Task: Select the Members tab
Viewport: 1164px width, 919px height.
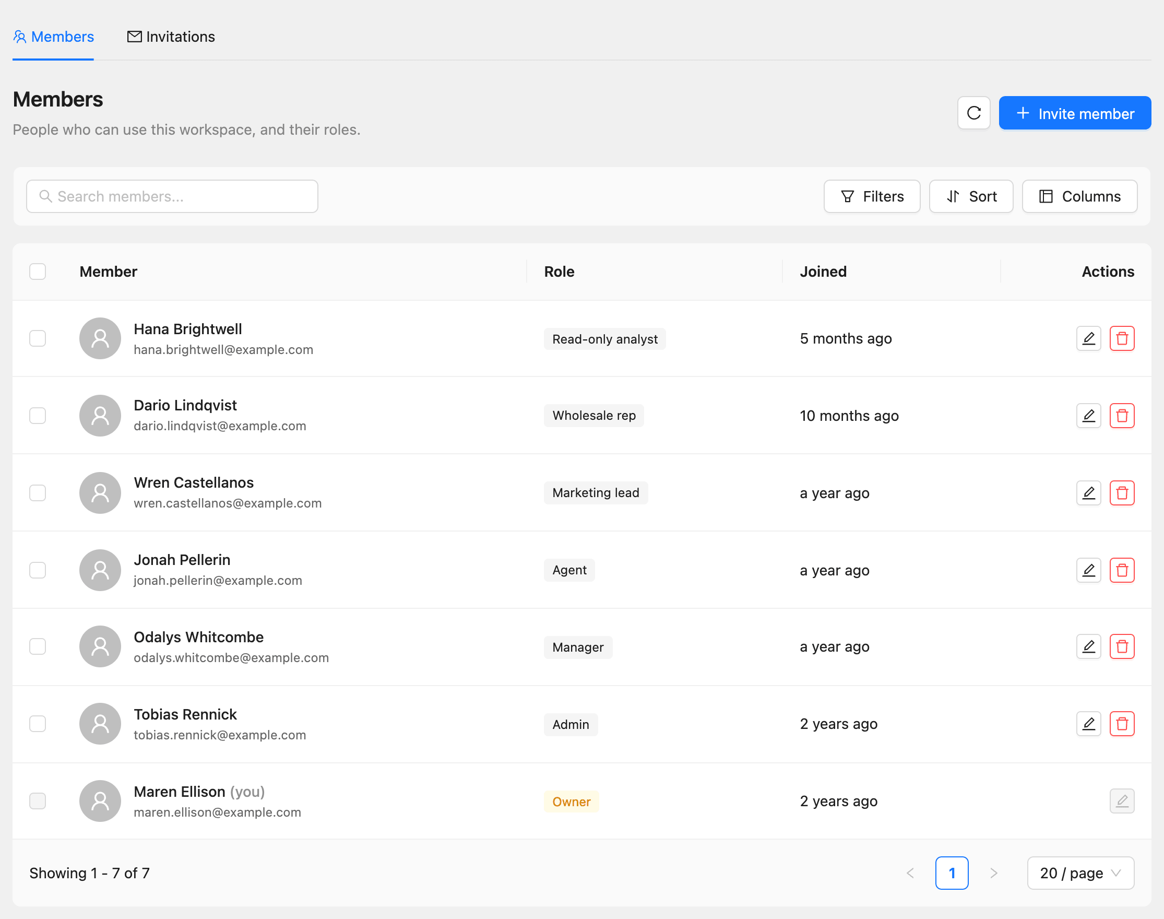Action: click(x=53, y=37)
